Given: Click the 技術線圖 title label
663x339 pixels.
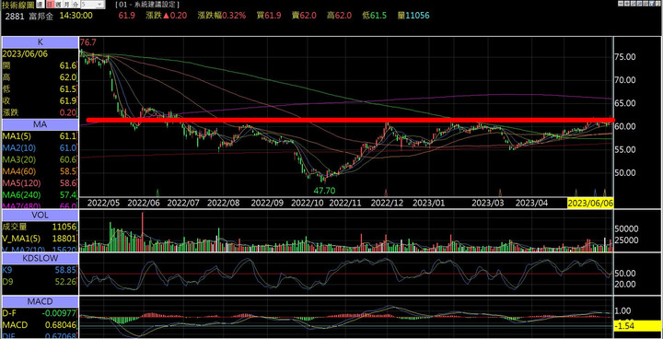Looking at the screenshot, I should pyautogui.click(x=17, y=5).
